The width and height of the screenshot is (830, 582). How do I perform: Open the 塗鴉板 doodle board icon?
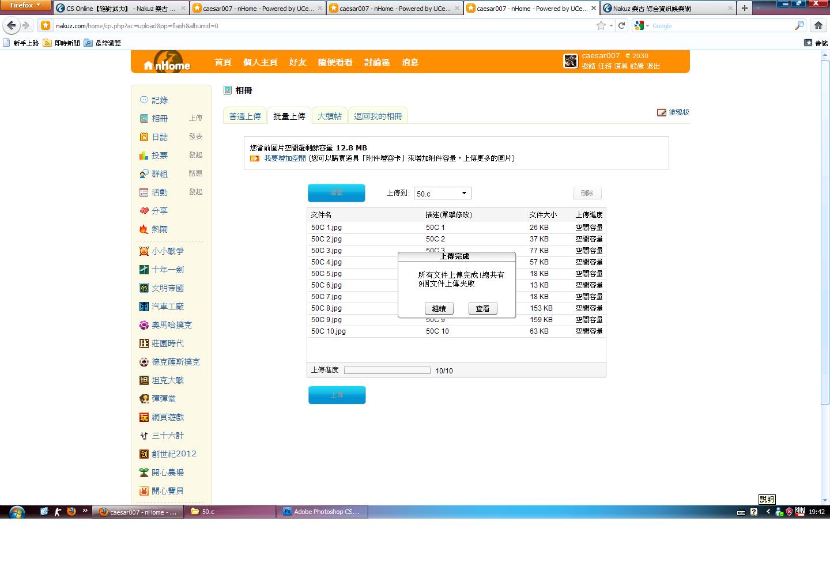[662, 112]
